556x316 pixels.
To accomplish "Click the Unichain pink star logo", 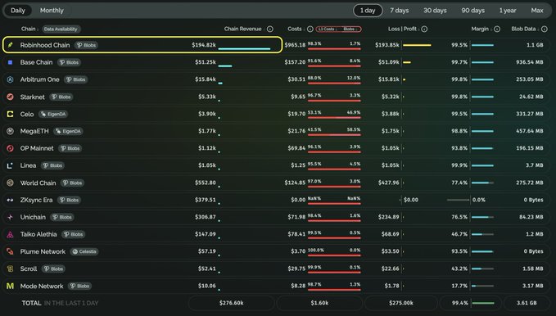I will click(x=11, y=217).
